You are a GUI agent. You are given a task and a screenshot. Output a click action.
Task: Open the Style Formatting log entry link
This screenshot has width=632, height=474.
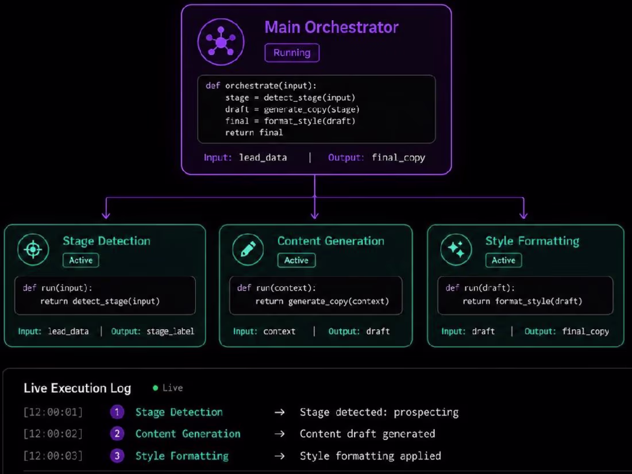(x=182, y=456)
